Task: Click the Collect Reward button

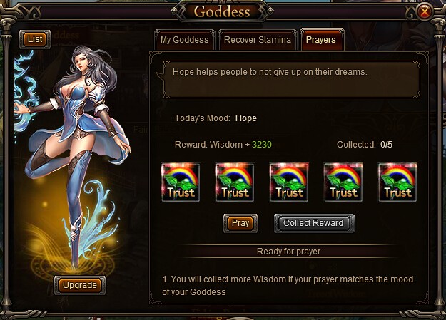Action: [x=314, y=223]
